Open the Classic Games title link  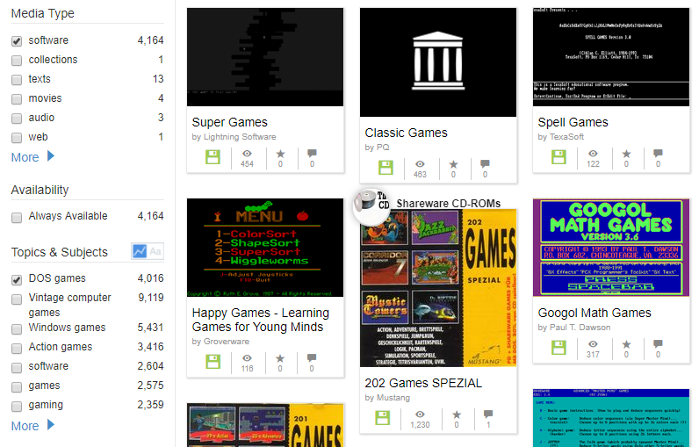pos(406,133)
